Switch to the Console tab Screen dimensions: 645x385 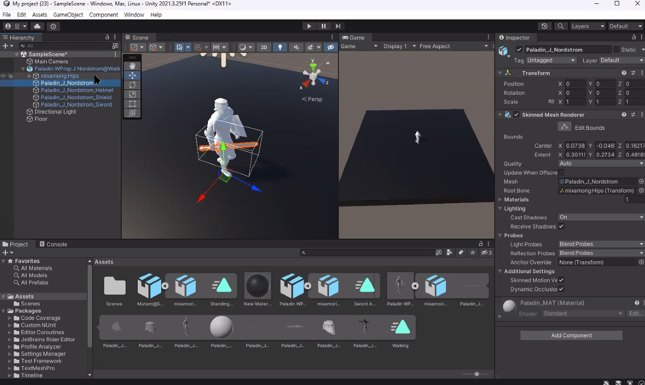pyautogui.click(x=53, y=244)
